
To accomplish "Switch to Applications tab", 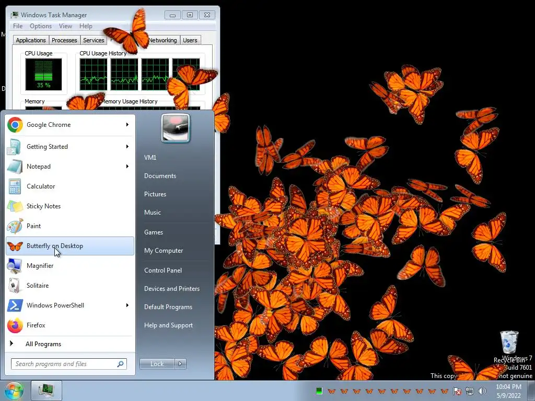I will click(x=31, y=40).
